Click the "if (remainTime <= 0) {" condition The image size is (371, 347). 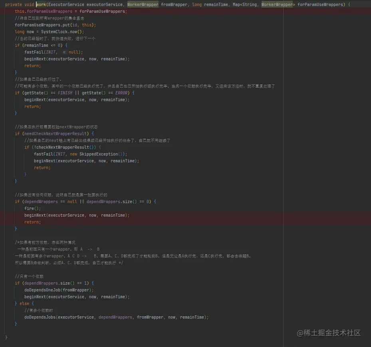(x=41, y=45)
